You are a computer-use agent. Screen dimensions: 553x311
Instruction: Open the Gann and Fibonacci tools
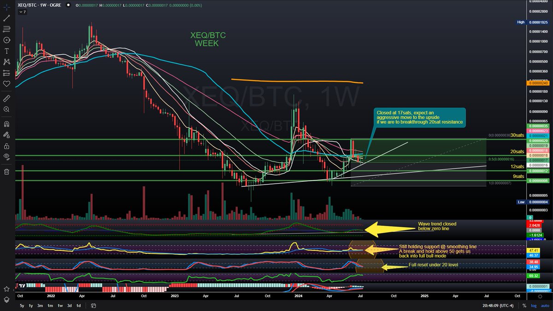coord(6,29)
